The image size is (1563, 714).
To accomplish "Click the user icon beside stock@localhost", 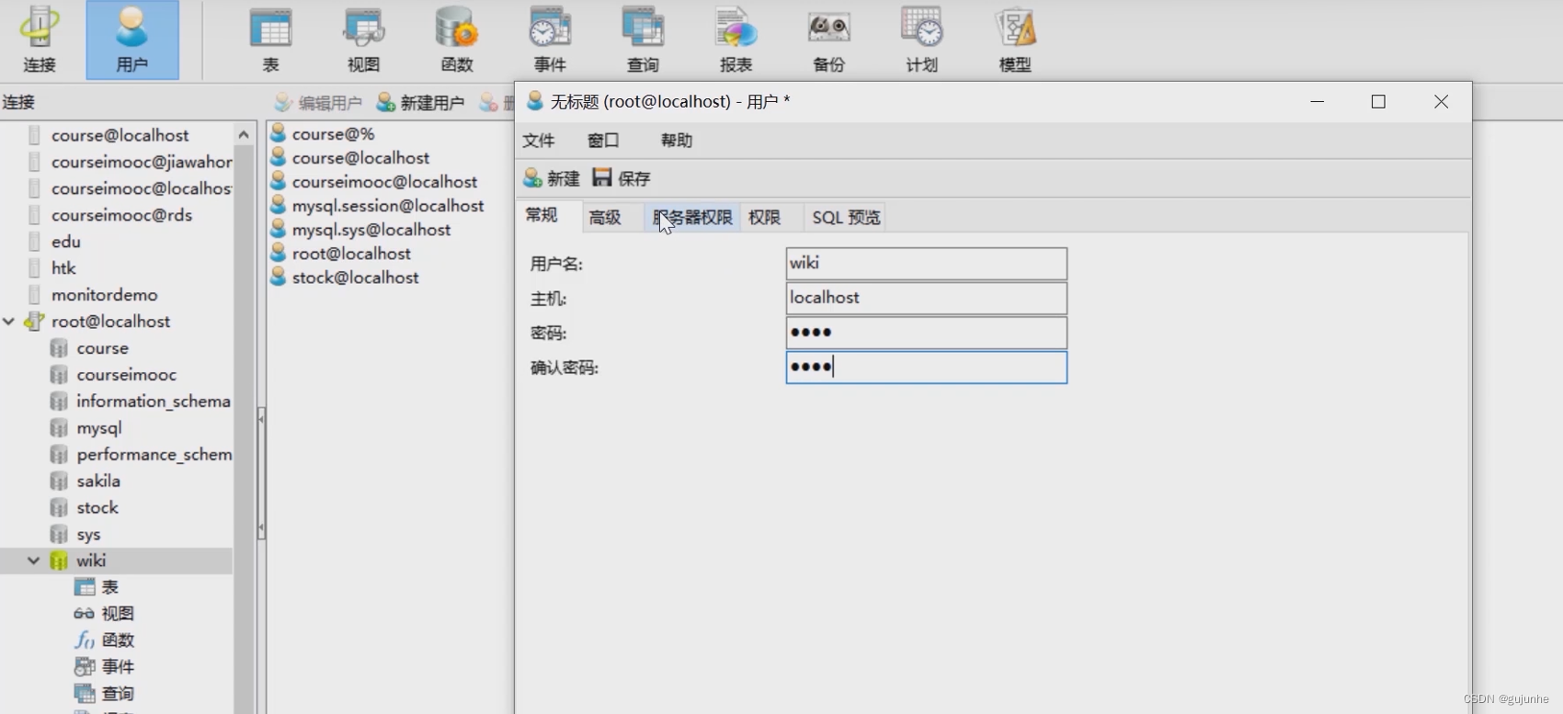I will (279, 277).
